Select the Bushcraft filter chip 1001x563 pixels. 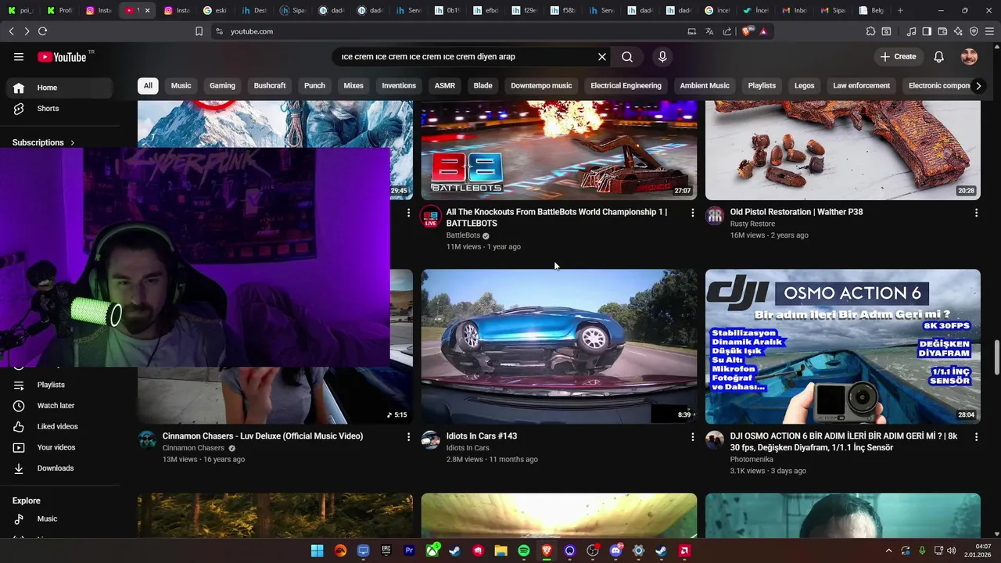click(270, 86)
